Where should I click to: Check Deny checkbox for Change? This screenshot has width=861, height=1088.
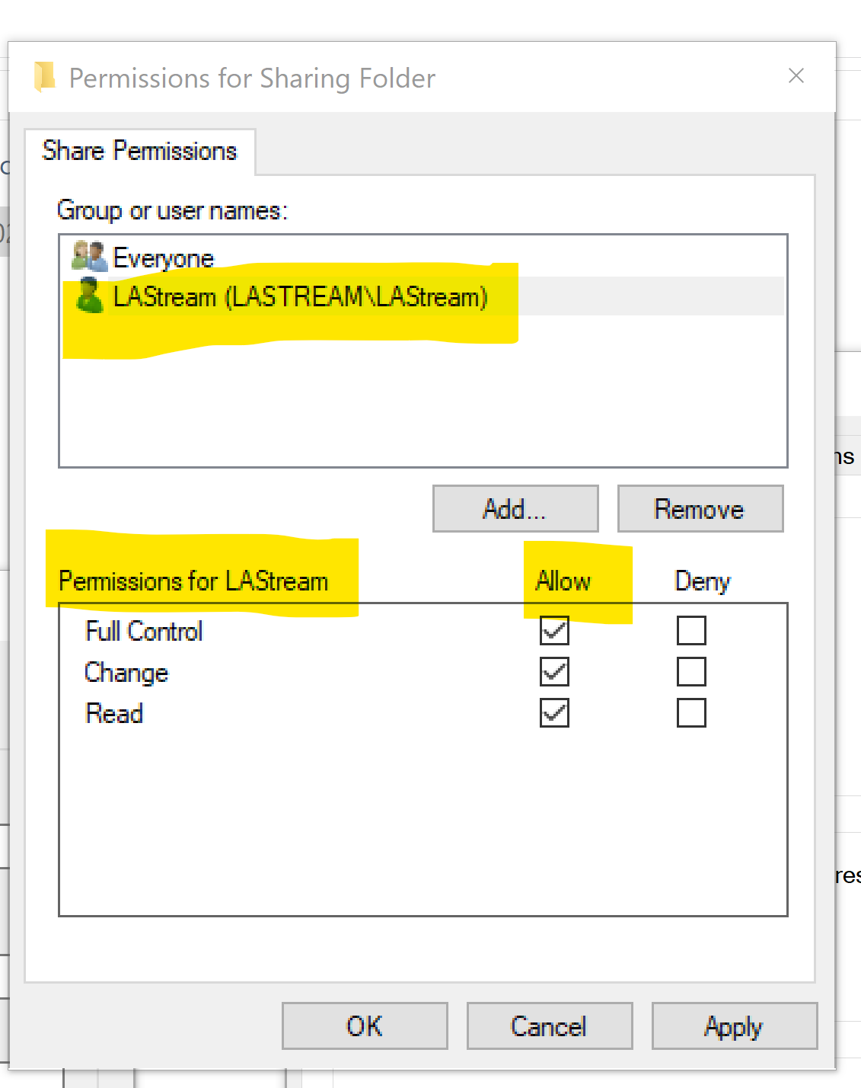coord(691,672)
